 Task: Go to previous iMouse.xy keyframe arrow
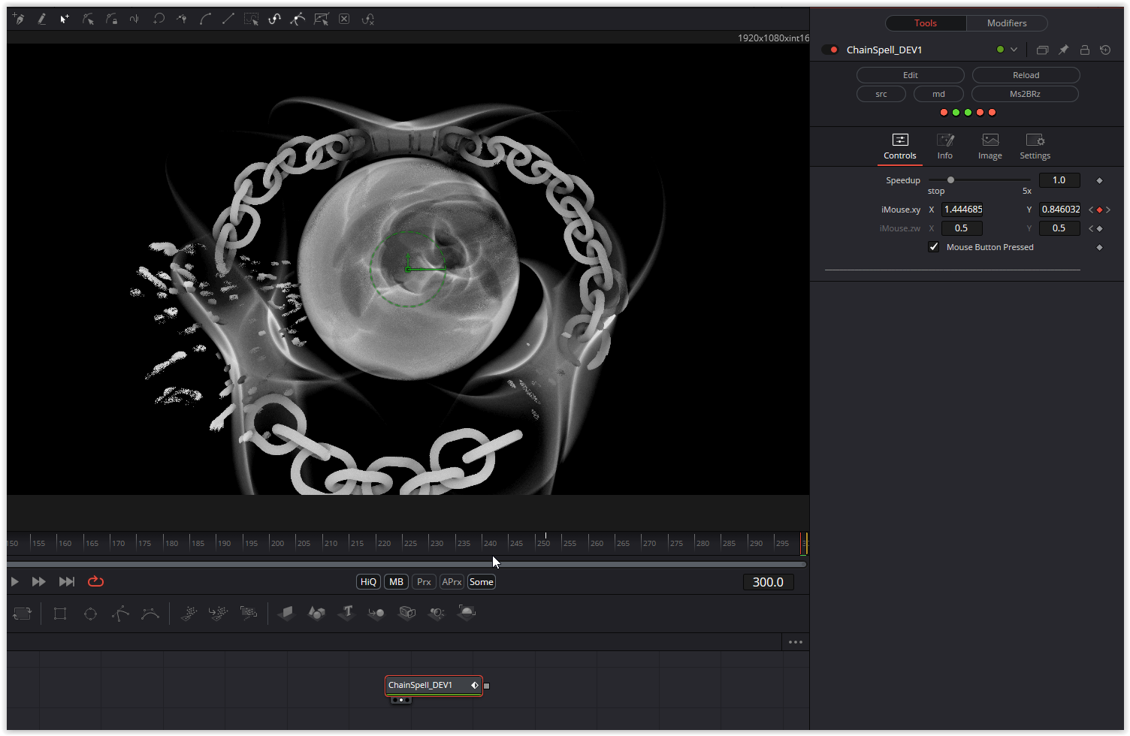pyautogui.click(x=1091, y=210)
